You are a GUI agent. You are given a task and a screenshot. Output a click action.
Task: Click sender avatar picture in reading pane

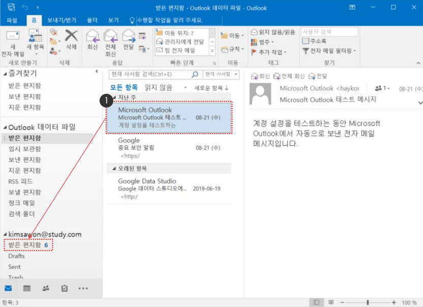260,94
